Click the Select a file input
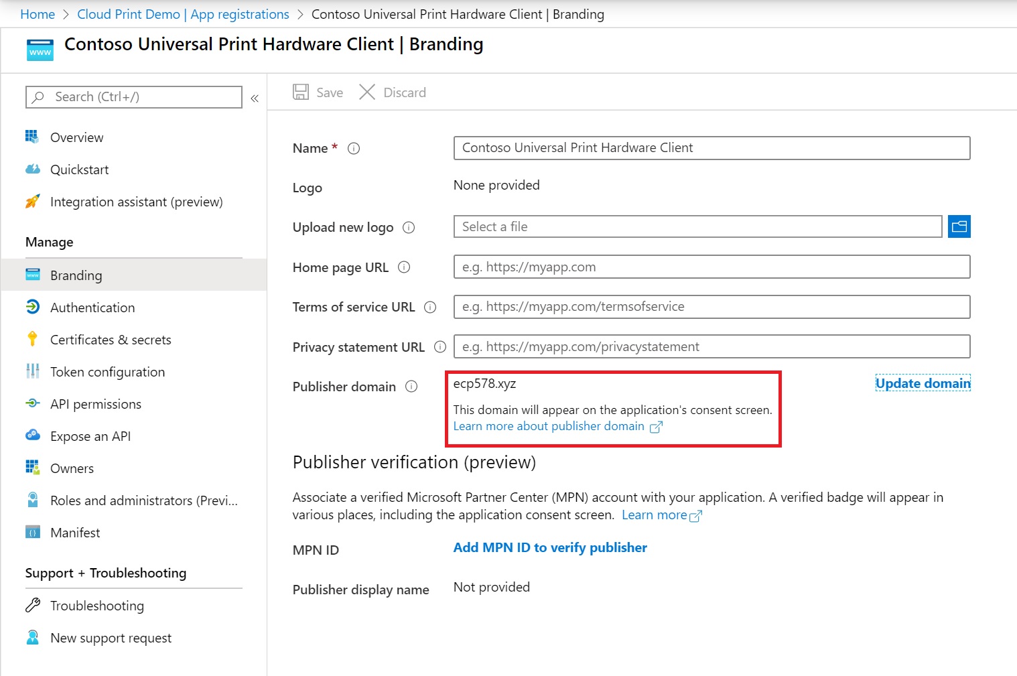 (x=698, y=226)
